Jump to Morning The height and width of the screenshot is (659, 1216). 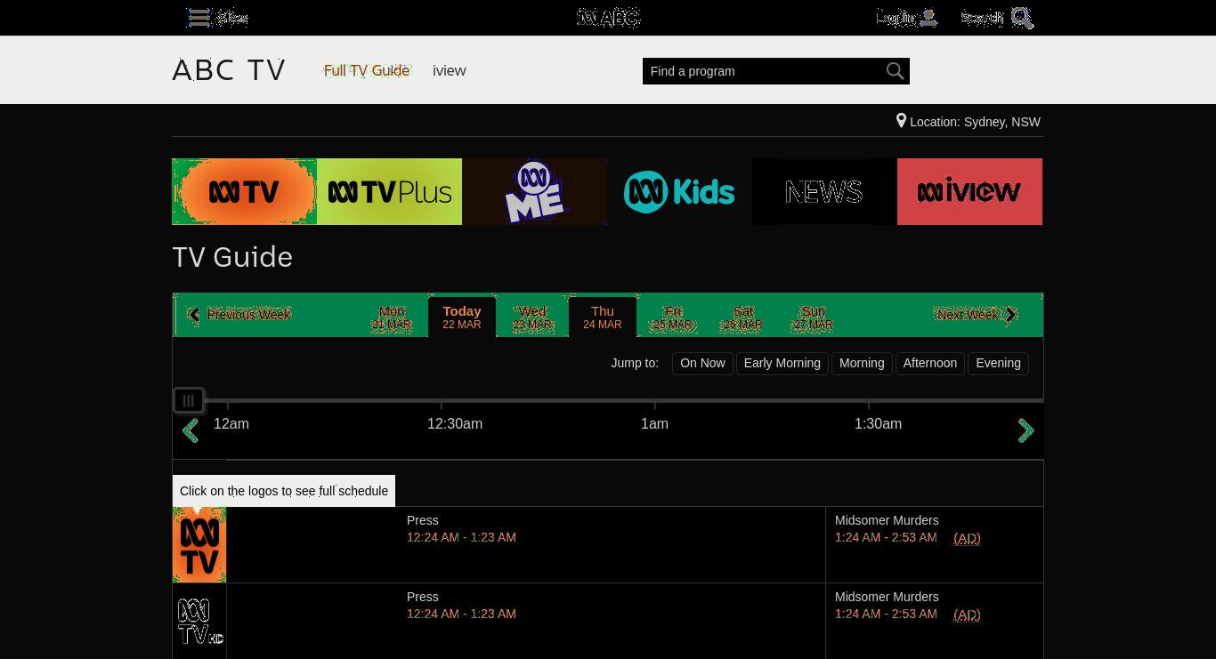862,363
